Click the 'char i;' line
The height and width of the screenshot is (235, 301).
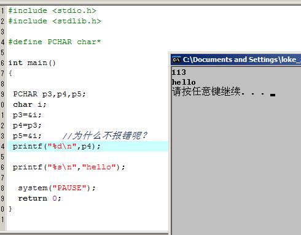(30, 104)
